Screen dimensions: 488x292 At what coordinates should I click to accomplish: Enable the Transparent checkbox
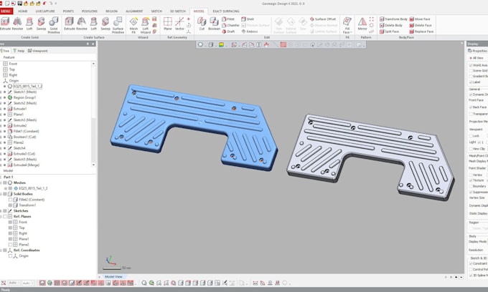point(471,114)
